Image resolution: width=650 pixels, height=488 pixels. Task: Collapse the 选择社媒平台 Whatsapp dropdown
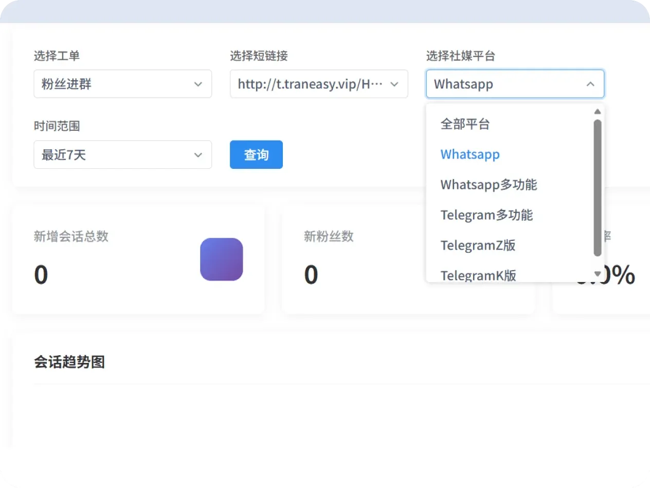click(515, 84)
